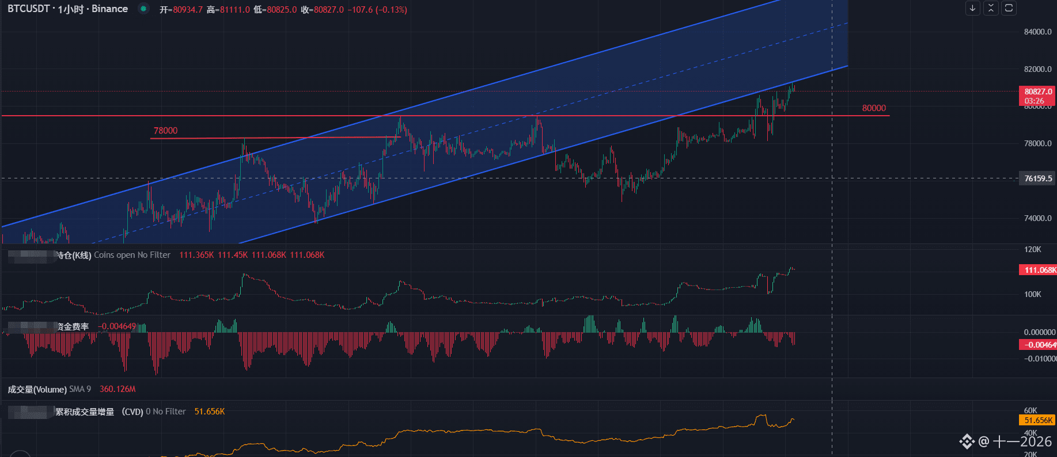The height and width of the screenshot is (457, 1057).
Task: Click the green market status dot
Action: (143, 9)
